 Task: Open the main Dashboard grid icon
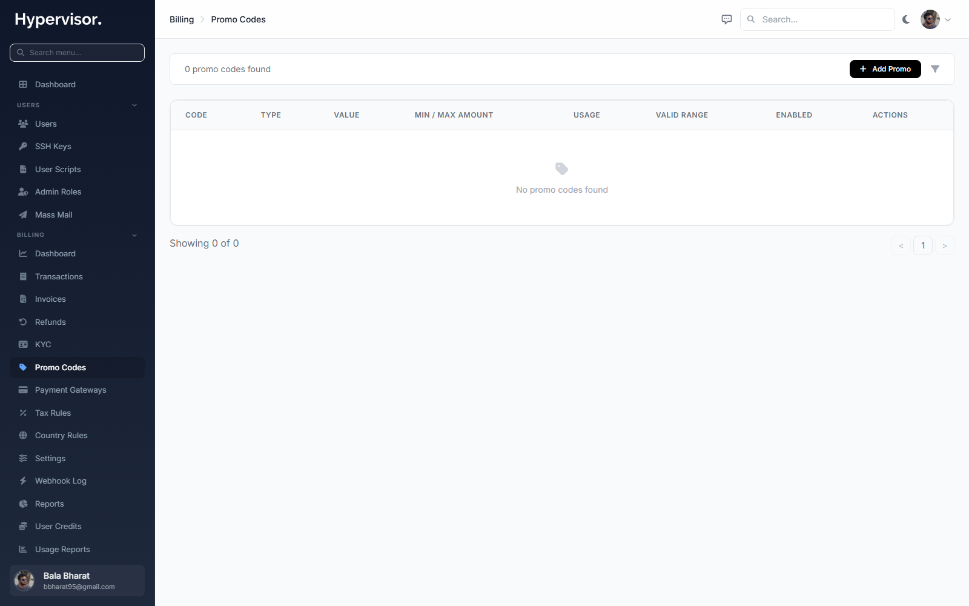click(x=23, y=84)
